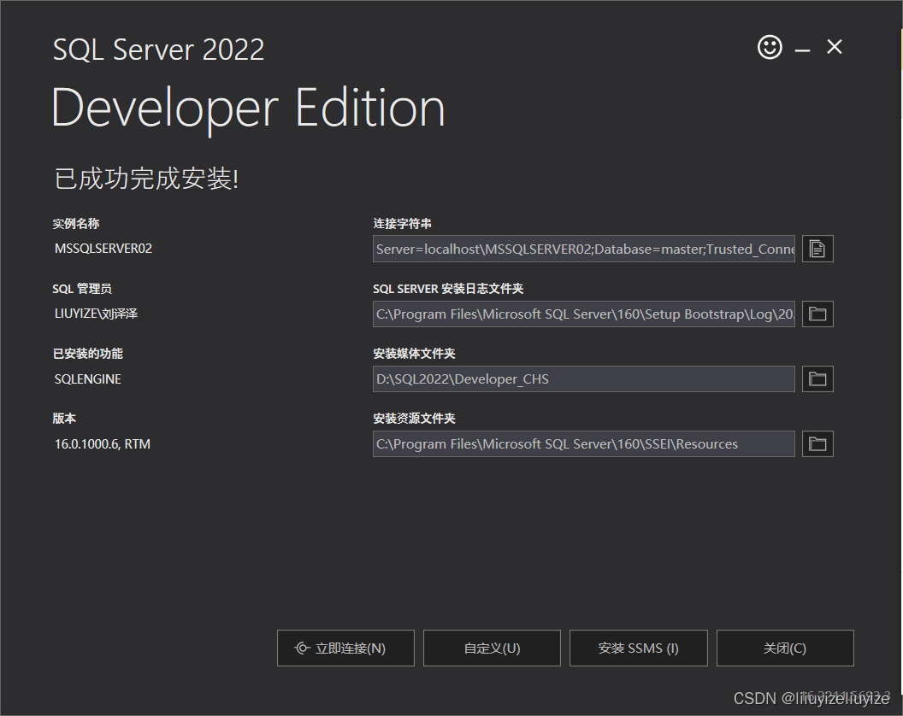The width and height of the screenshot is (903, 716).
Task: Click the 自定义(U) button
Action: tap(492, 649)
